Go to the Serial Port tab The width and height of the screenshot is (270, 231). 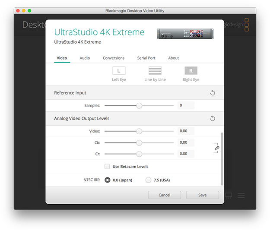(146, 58)
